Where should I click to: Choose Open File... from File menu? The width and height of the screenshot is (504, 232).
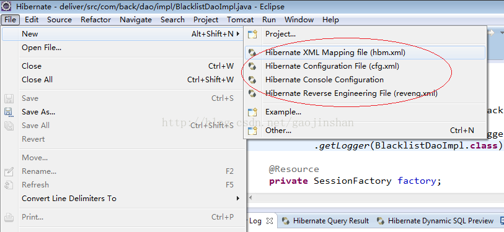point(123,48)
